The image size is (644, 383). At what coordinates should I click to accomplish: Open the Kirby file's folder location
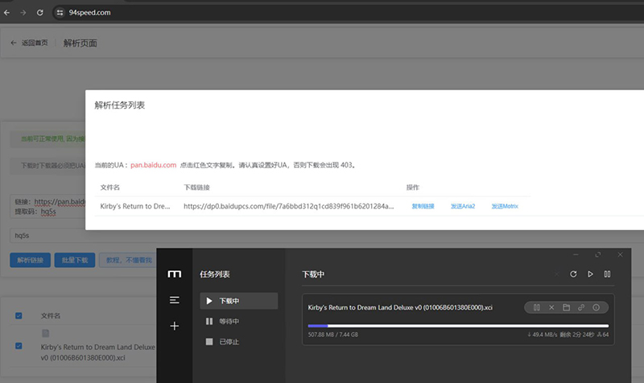[x=566, y=307]
